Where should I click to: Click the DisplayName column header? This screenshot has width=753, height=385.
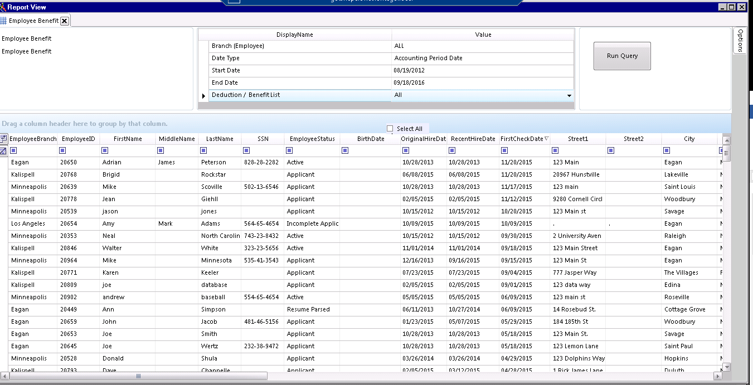[x=295, y=35]
